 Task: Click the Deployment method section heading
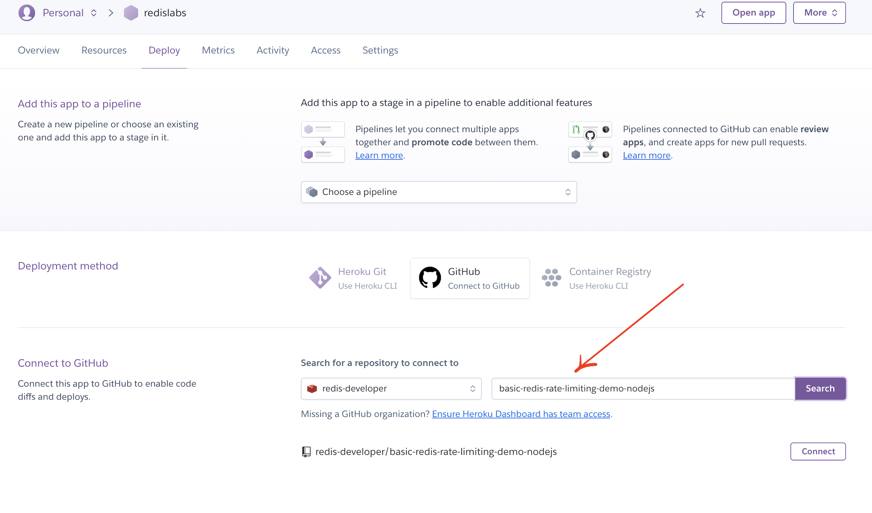[68, 266]
